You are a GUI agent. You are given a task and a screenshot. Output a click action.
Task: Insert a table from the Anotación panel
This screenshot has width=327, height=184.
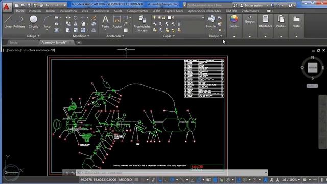(126, 30)
